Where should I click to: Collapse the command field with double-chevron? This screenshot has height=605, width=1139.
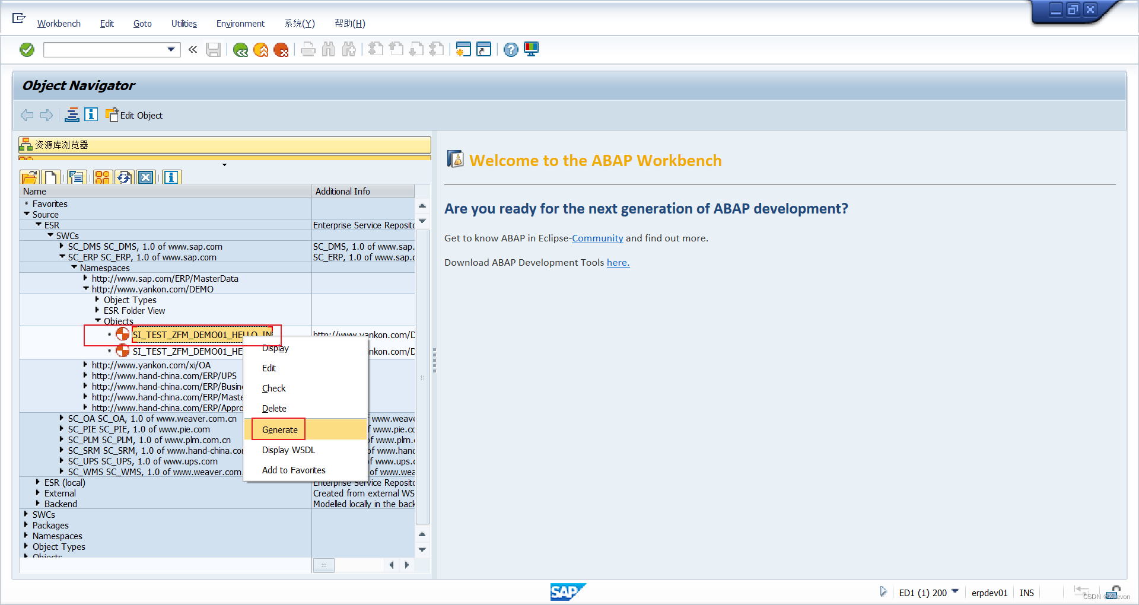pyautogui.click(x=193, y=50)
